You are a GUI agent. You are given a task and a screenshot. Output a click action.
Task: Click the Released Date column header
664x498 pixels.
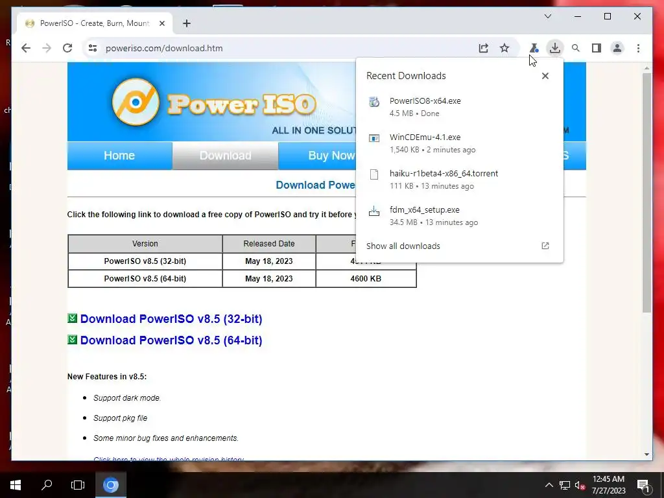click(269, 244)
